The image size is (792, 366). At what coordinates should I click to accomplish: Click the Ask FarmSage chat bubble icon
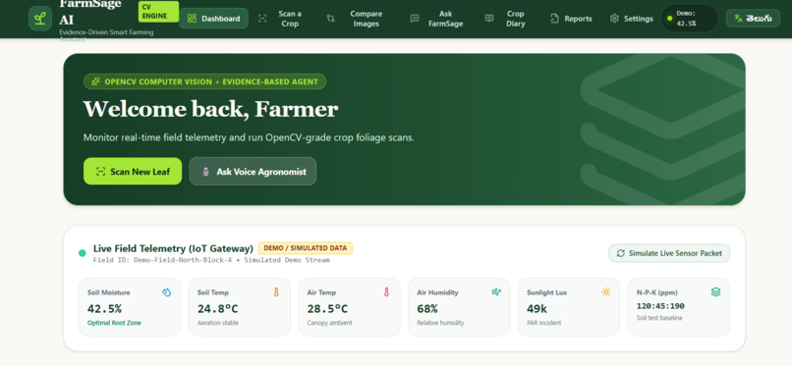pyautogui.click(x=415, y=19)
